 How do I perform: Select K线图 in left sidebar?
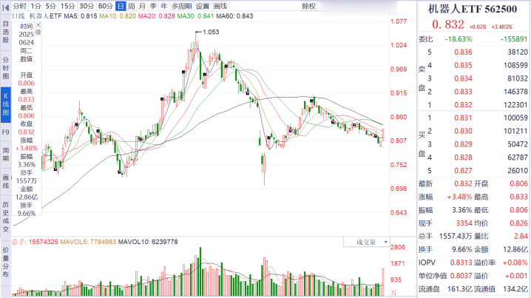[6, 104]
